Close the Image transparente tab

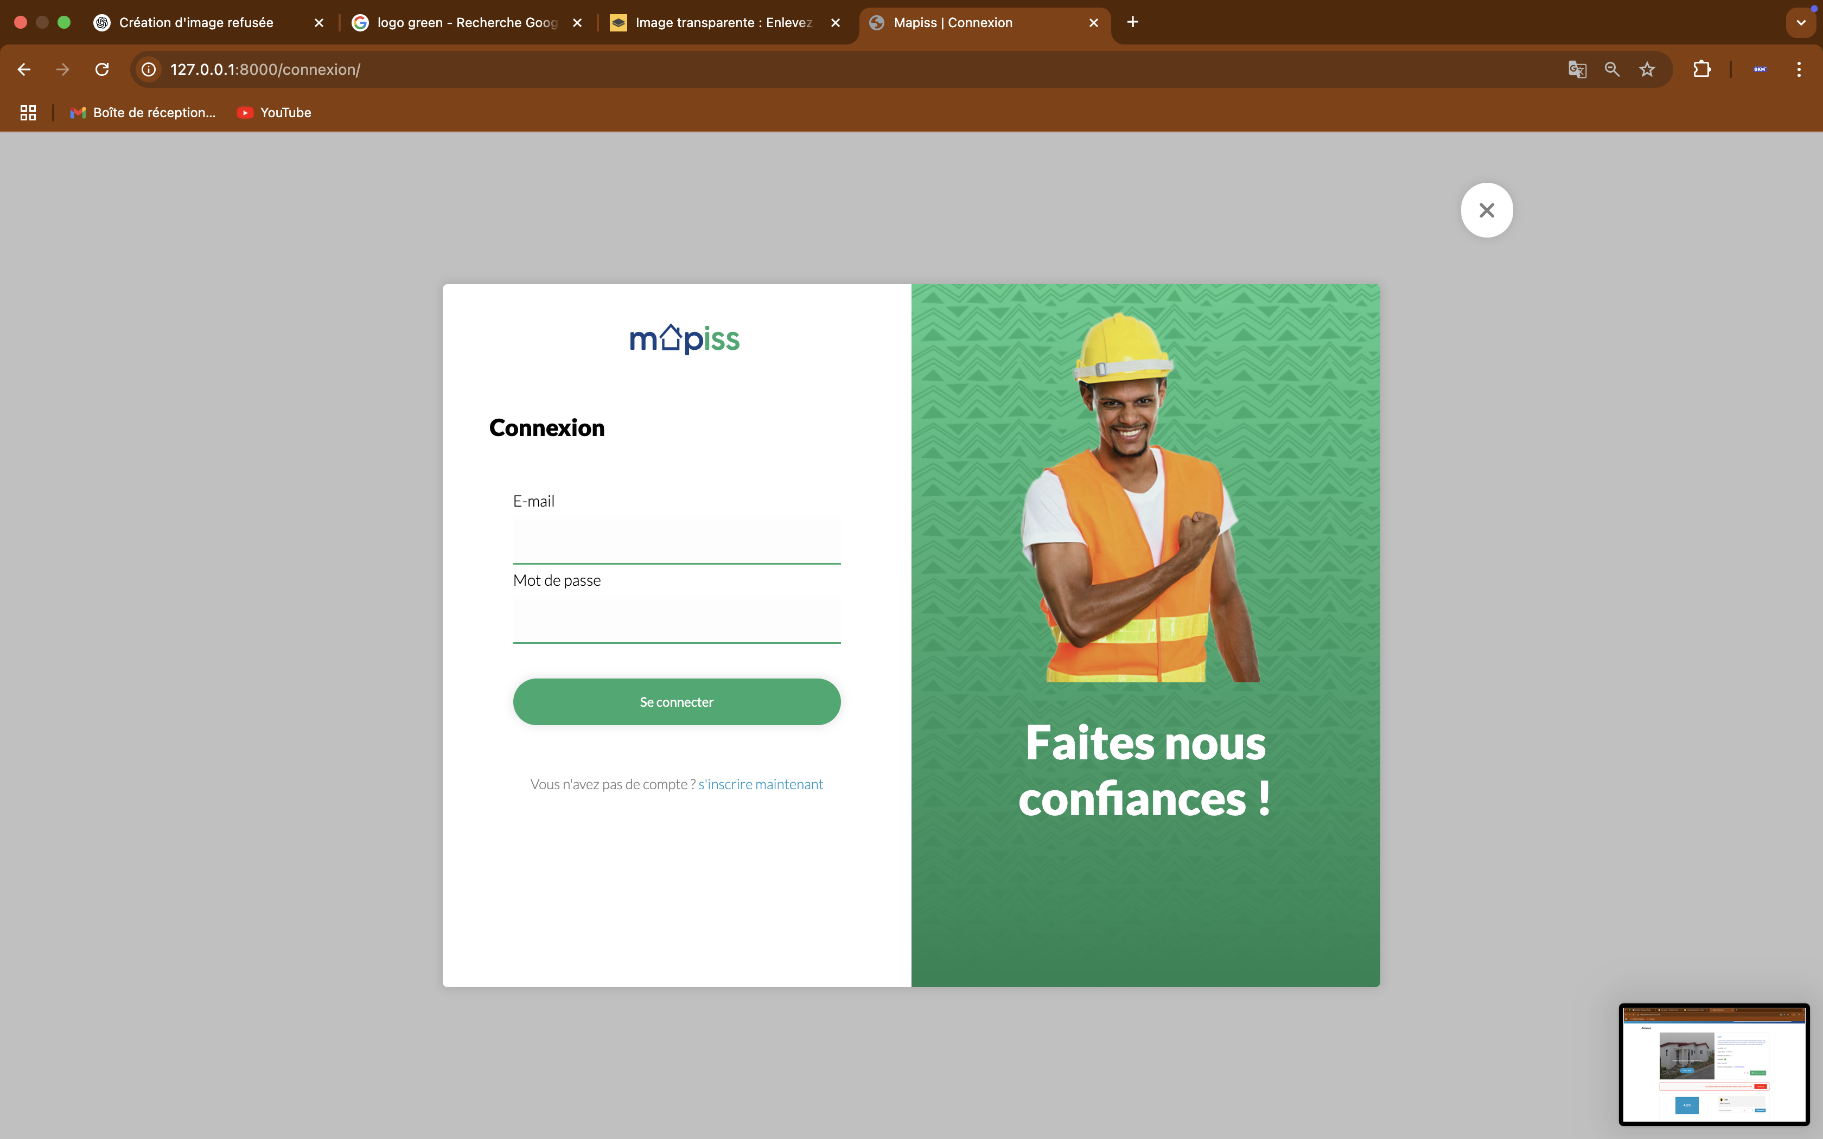pos(836,23)
